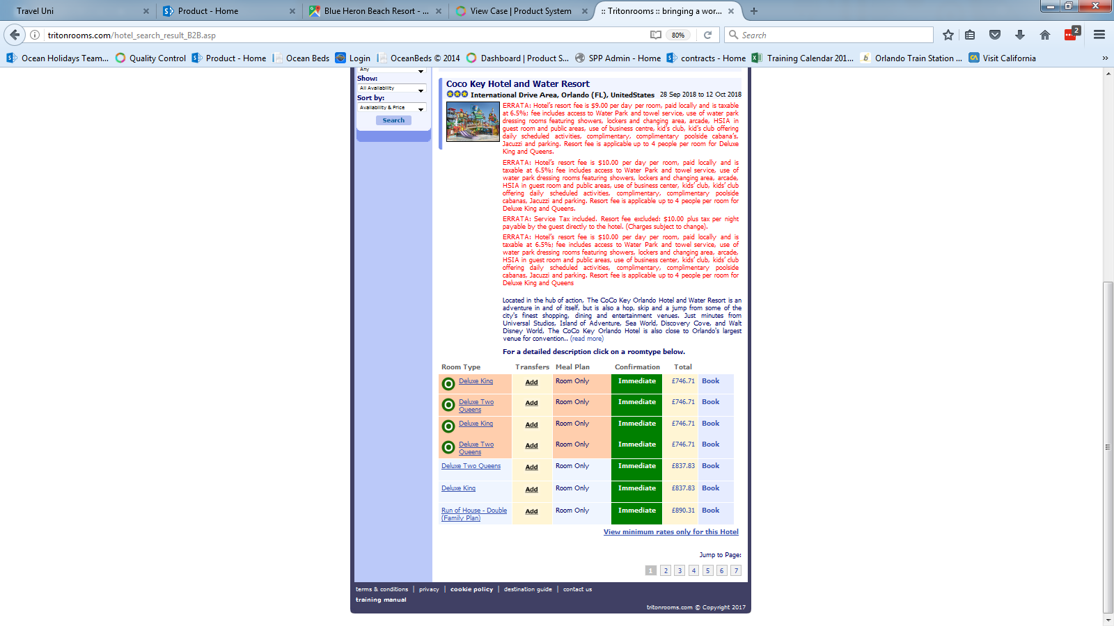This screenshot has height=626, width=1114.
Task: Close the Tritonrooms tab
Action: (731, 11)
